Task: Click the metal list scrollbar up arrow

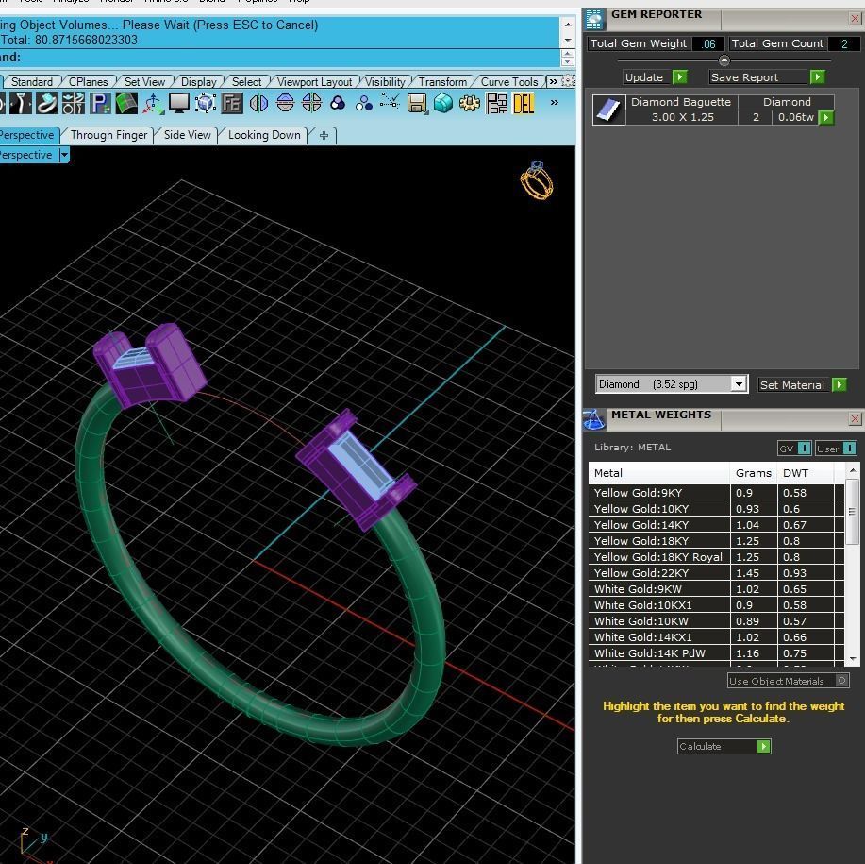Action: click(x=853, y=470)
